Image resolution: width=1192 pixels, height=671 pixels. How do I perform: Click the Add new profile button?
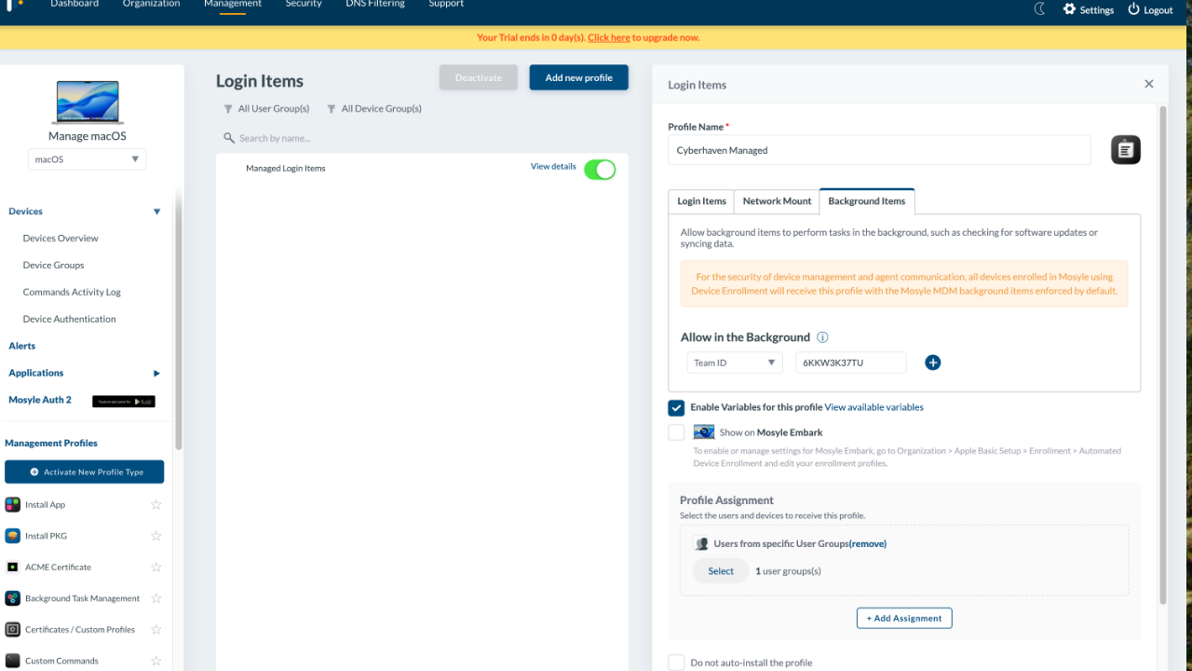point(578,77)
